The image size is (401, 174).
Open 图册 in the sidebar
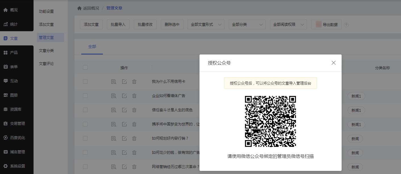coord(17,95)
